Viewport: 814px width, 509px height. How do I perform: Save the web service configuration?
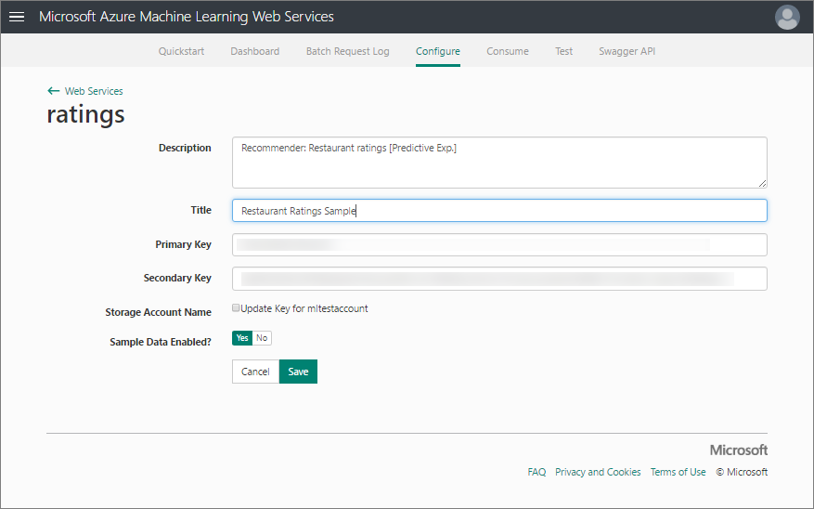click(x=298, y=372)
